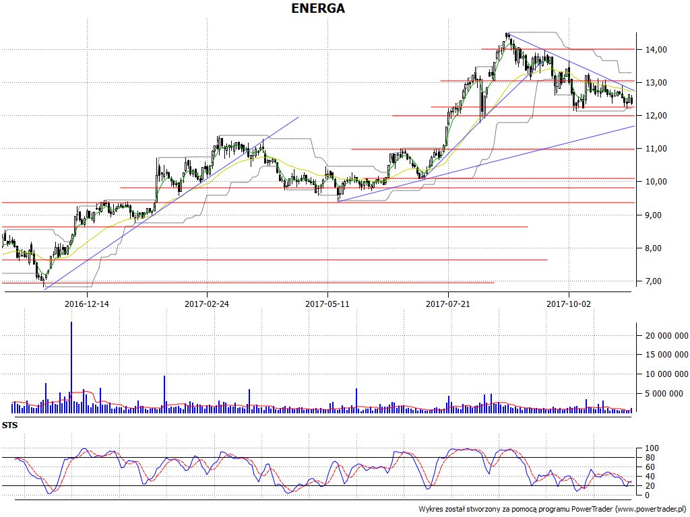Click the tallest volume spike bar
Viewport: 690px width, 517px height.
coord(71,367)
